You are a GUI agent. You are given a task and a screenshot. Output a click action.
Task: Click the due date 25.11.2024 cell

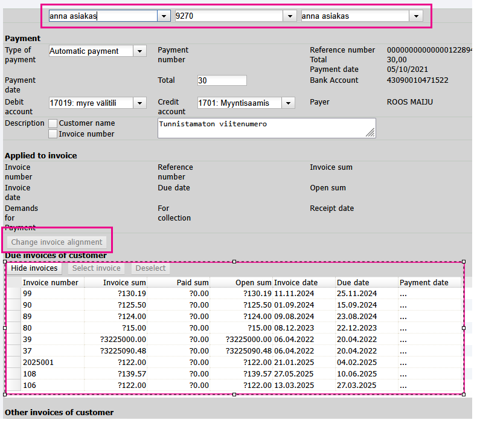click(367, 294)
